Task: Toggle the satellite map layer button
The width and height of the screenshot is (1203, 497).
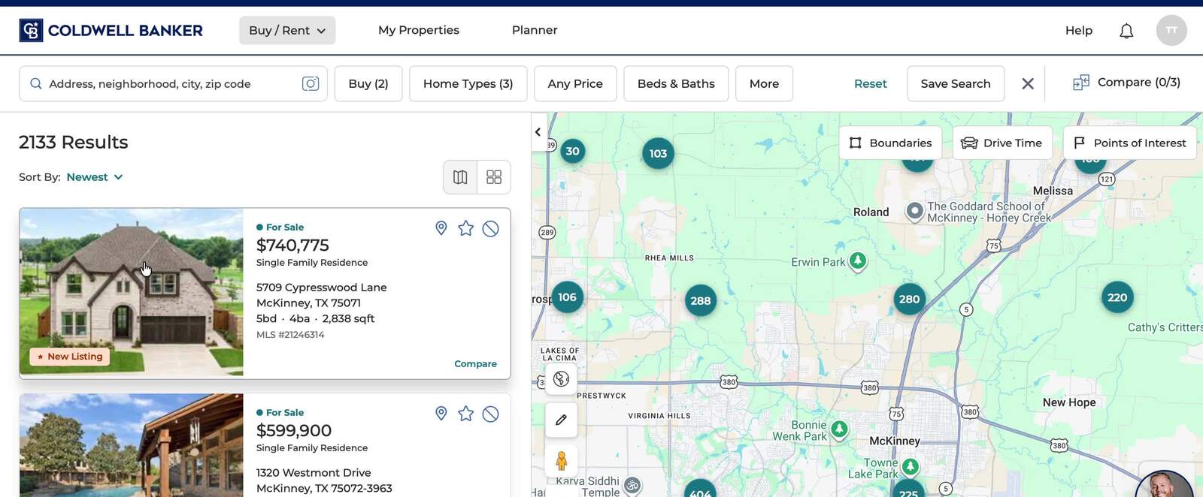Action: [561, 379]
